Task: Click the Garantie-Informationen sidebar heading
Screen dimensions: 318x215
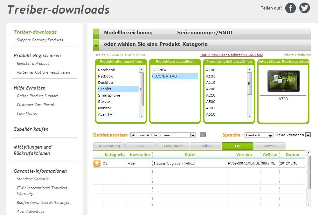Action: [x=40, y=171]
